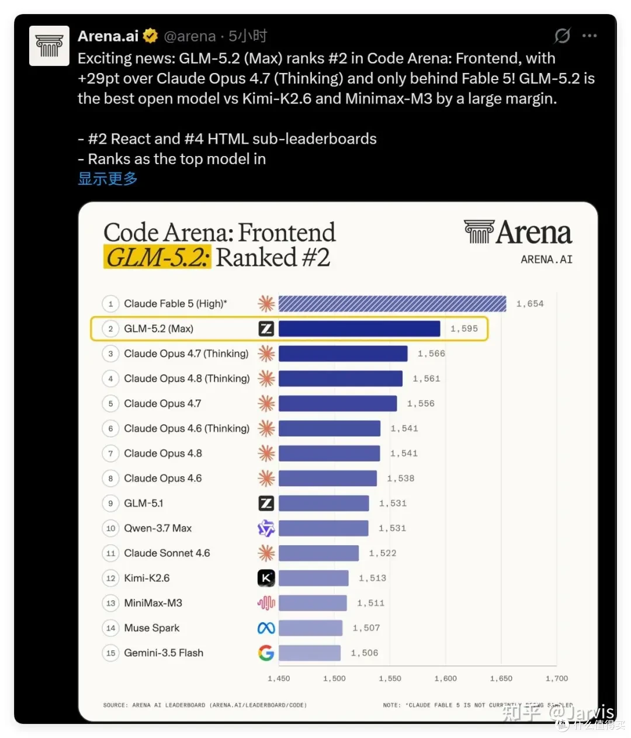The height and width of the screenshot is (738, 631).
Task: Click the 5小时 post timestamp
Action: tap(248, 36)
